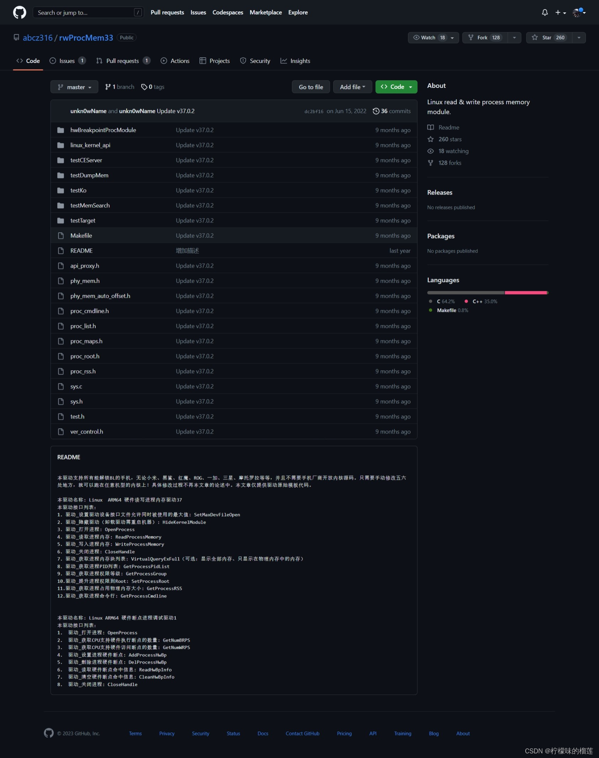Click the Makefile file icon
The height and width of the screenshot is (758, 599).
click(61, 235)
